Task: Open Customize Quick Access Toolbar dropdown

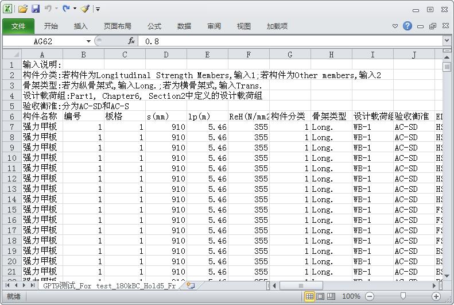Action: [x=98, y=9]
